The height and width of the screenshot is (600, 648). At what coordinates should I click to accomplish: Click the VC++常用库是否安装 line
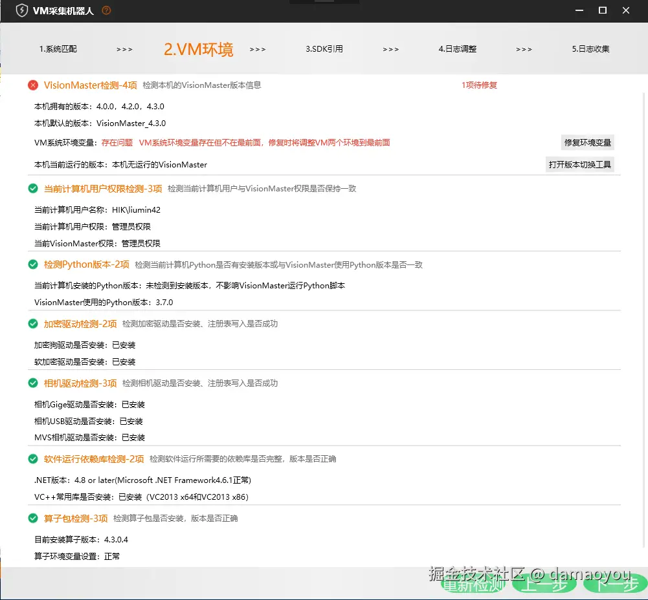(x=141, y=497)
